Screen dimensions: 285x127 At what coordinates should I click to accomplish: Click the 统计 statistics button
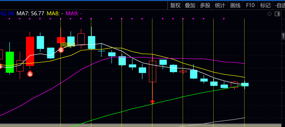(x=220, y=5)
